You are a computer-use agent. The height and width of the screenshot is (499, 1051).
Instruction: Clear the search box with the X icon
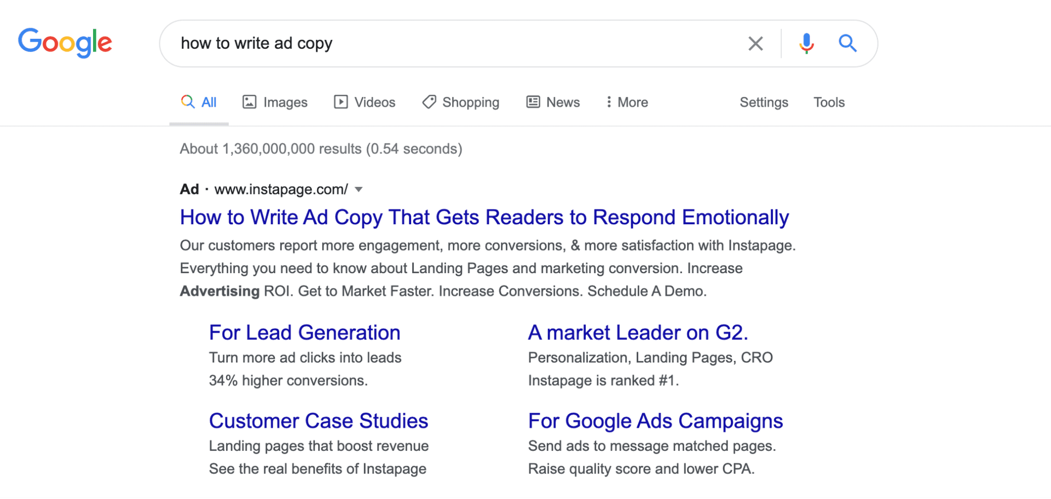[756, 43]
